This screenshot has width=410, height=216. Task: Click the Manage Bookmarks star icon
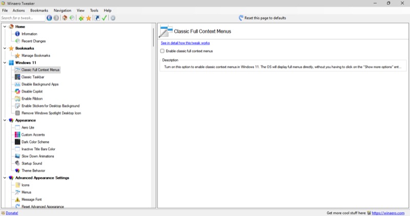[17, 55]
